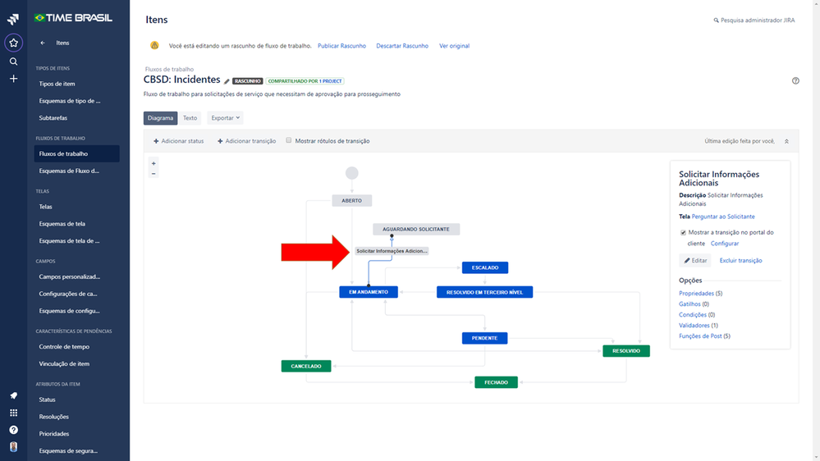Switch to the Diagrama tab
Screen dimensions: 820x461
pyautogui.click(x=160, y=118)
